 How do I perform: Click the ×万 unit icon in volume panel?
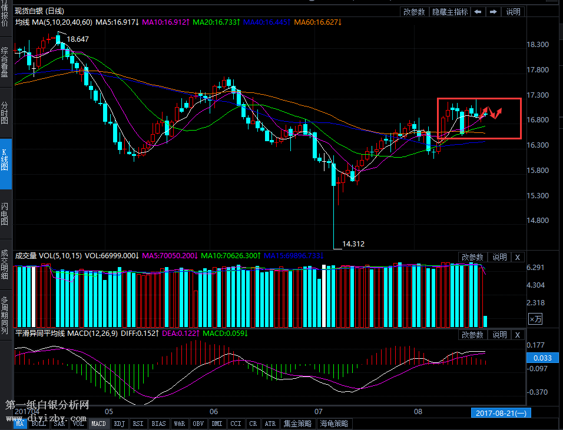535,319
